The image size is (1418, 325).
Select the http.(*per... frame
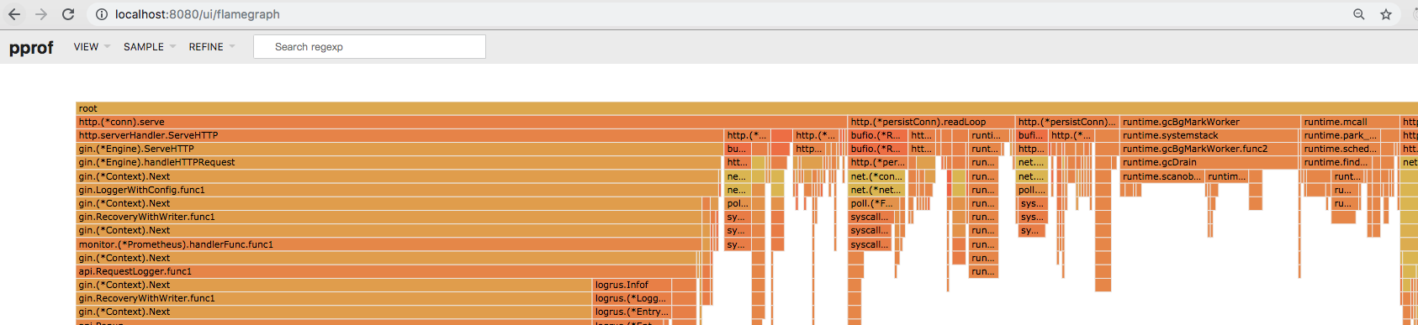[877, 162]
